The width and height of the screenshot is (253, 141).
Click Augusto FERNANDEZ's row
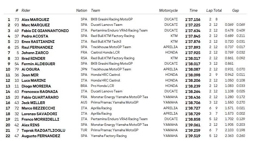(125, 136)
